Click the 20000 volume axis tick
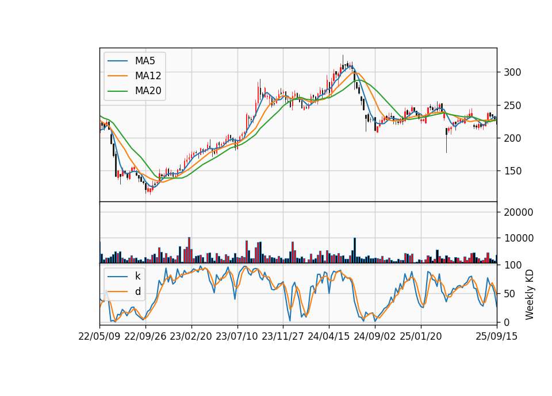This screenshot has width=552, height=396. point(518,212)
